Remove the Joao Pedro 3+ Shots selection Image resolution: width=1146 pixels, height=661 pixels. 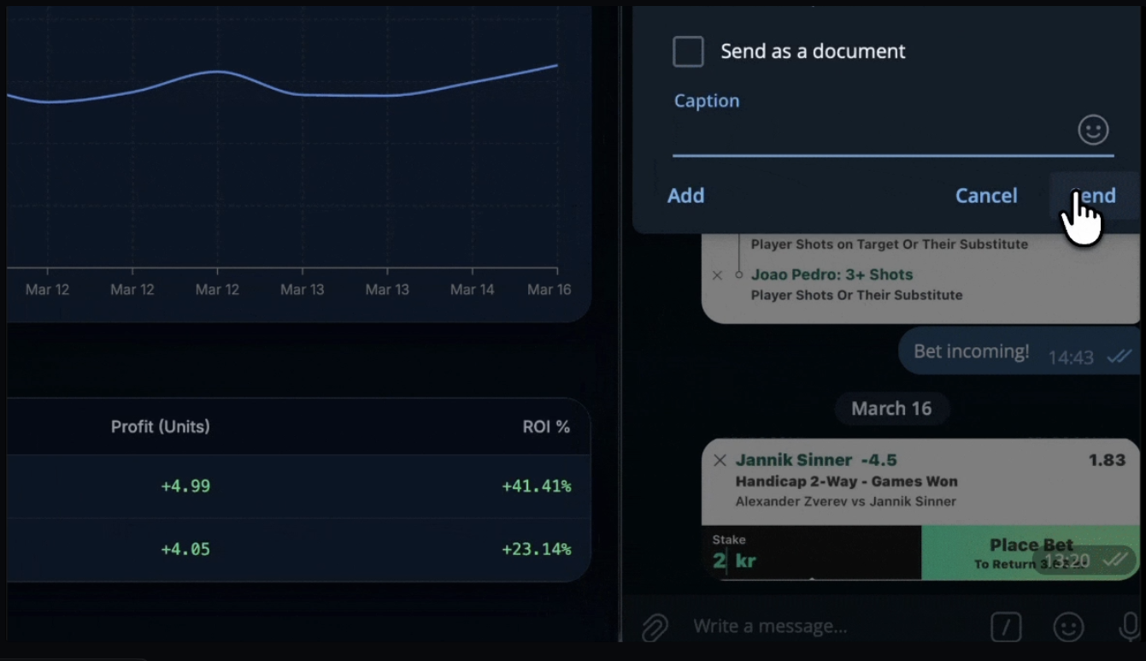pyautogui.click(x=717, y=274)
